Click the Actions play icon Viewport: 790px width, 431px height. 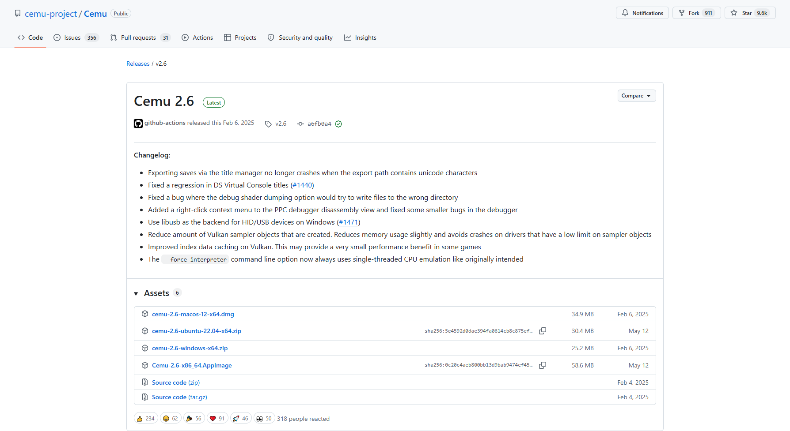coord(185,37)
